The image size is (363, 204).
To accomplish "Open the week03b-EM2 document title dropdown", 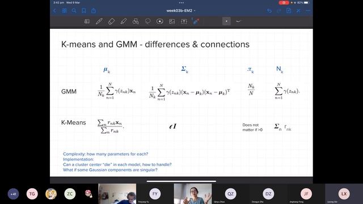I will tap(181, 11).
